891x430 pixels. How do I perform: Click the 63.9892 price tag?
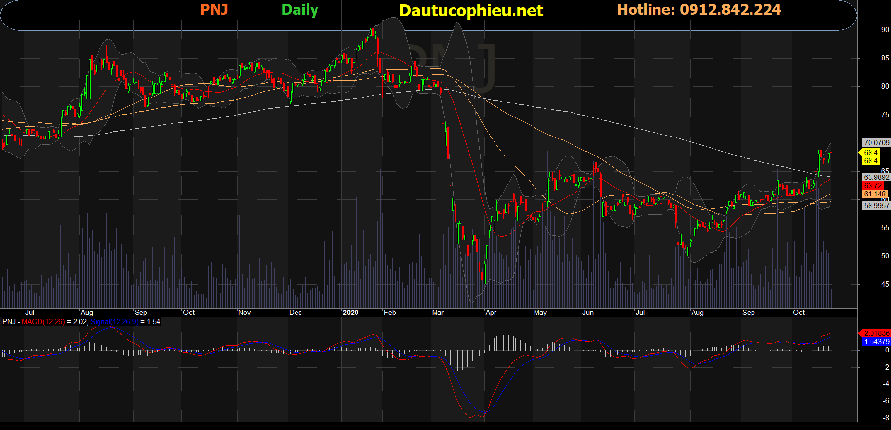(876, 177)
